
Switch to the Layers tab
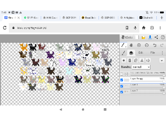pyautogui.click(x=131, y=53)
